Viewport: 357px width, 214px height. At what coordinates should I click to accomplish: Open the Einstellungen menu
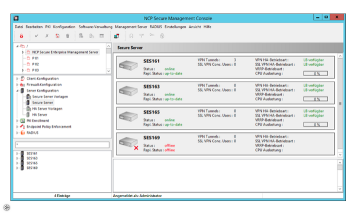click(175, 27)
